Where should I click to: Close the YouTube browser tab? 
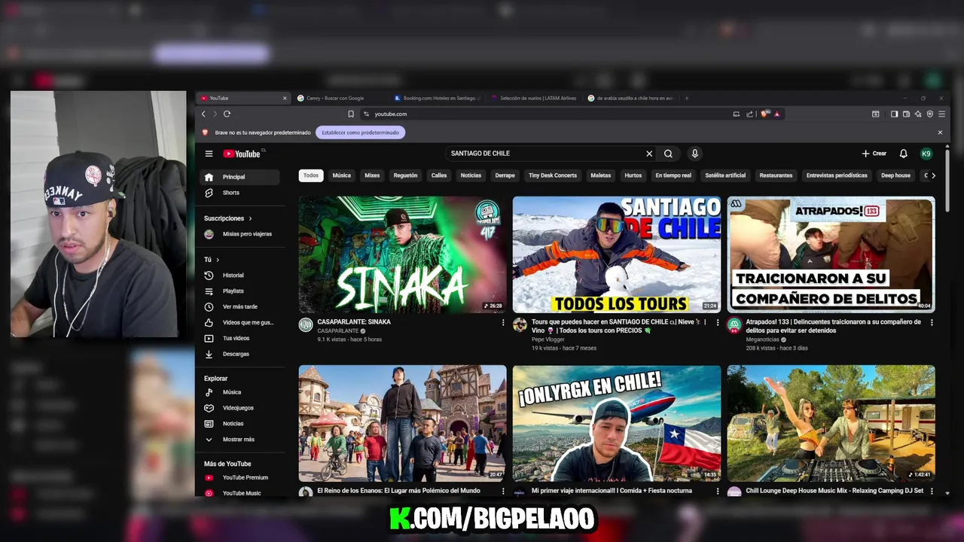click(x=285, y=98)
